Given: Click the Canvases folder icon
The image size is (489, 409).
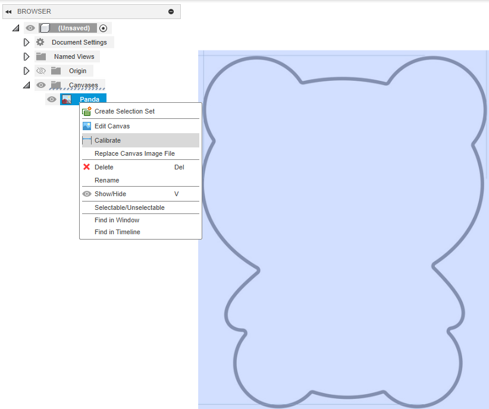Looking at the screenshot, I should [x=56, y=85].
